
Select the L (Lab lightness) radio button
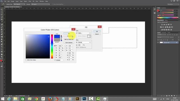tap(65, 46)
